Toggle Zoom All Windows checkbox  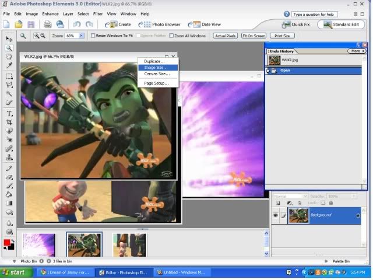[172, 36]
